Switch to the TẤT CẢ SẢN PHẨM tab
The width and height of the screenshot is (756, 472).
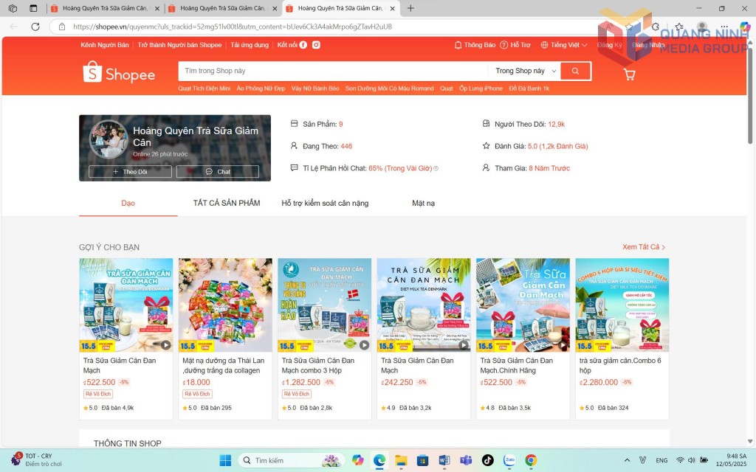click(x=227, y=203)
